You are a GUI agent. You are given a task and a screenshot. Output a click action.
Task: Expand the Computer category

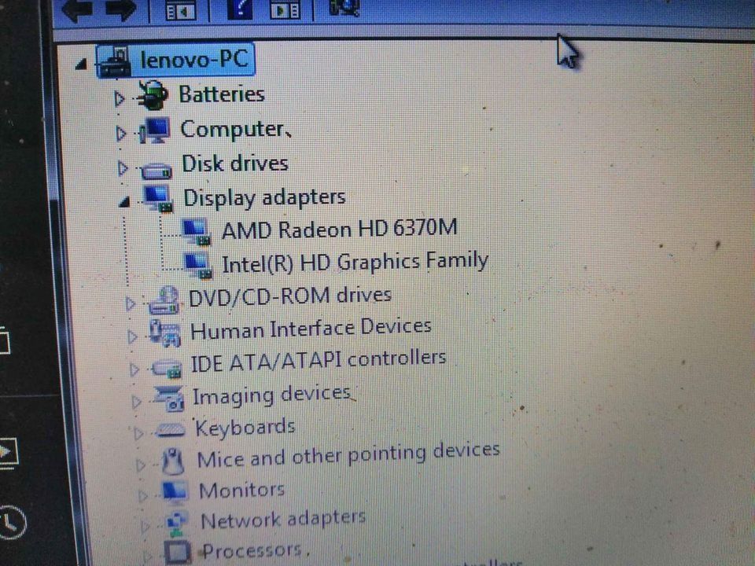pos(120,134)
